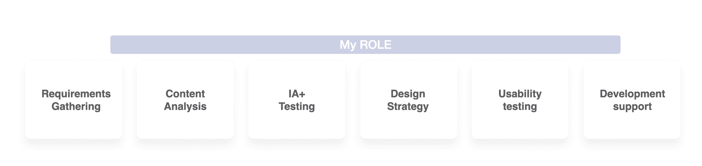702x166 pixels.
Task: Click the word 'Development' in last card
Action: [x=632, y=94]
